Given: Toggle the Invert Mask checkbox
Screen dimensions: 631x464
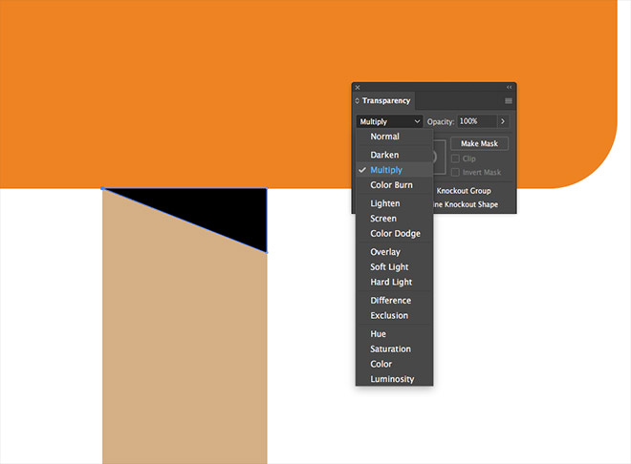Looking at the screenshot, I should (455, 173).
